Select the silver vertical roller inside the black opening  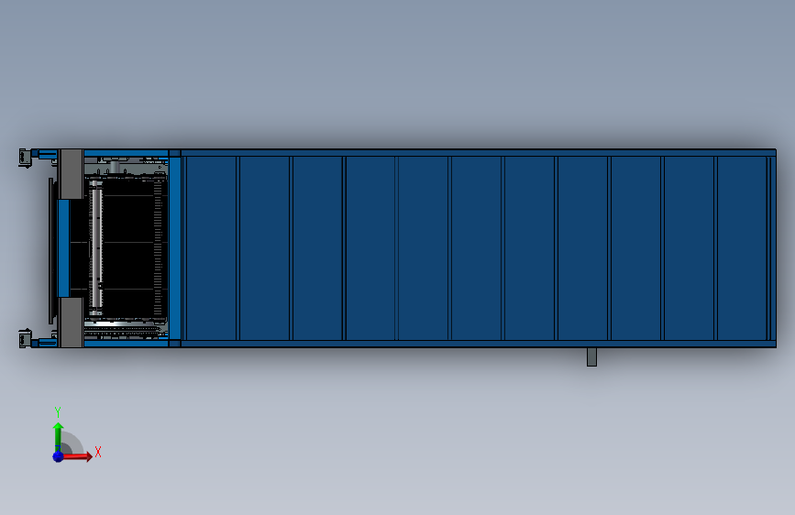pyautogui.click(x=96, y=248)
